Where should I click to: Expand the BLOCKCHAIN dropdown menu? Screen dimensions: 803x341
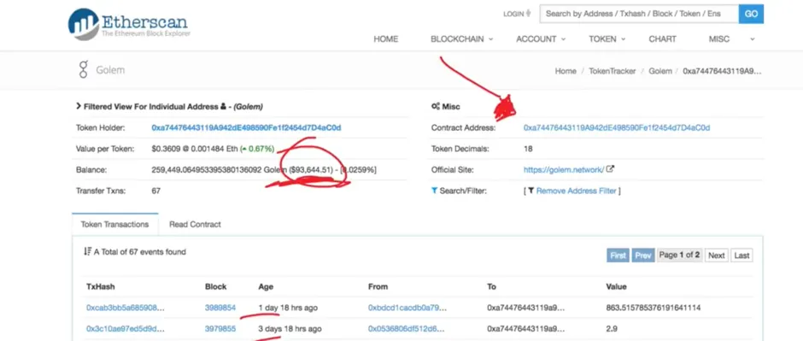(x=461, y=39)
